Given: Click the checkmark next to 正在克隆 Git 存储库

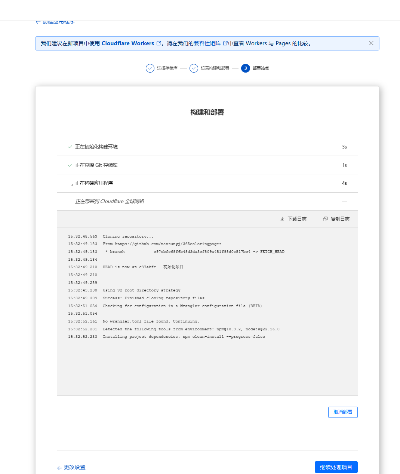Looking at the screenshot, I should [x=70, y=165].
